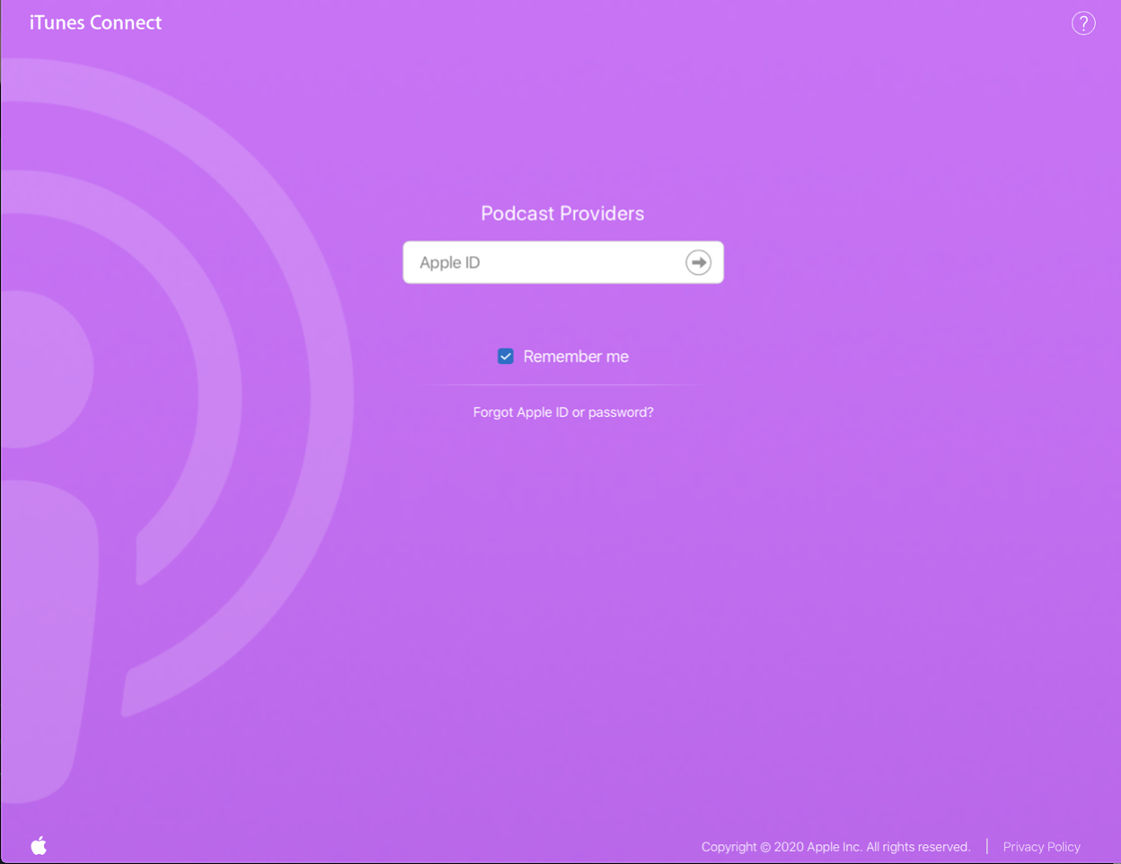Click the Remember me label text

[576, 357]
